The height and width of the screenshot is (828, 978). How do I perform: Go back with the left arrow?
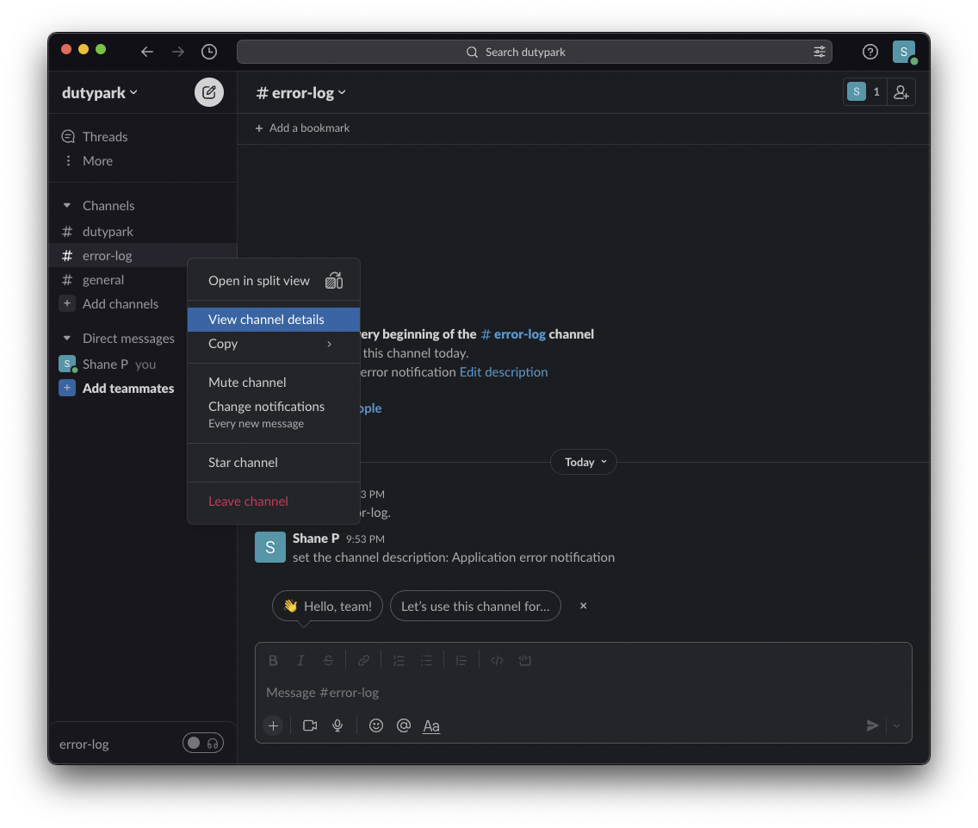[146, 52]
